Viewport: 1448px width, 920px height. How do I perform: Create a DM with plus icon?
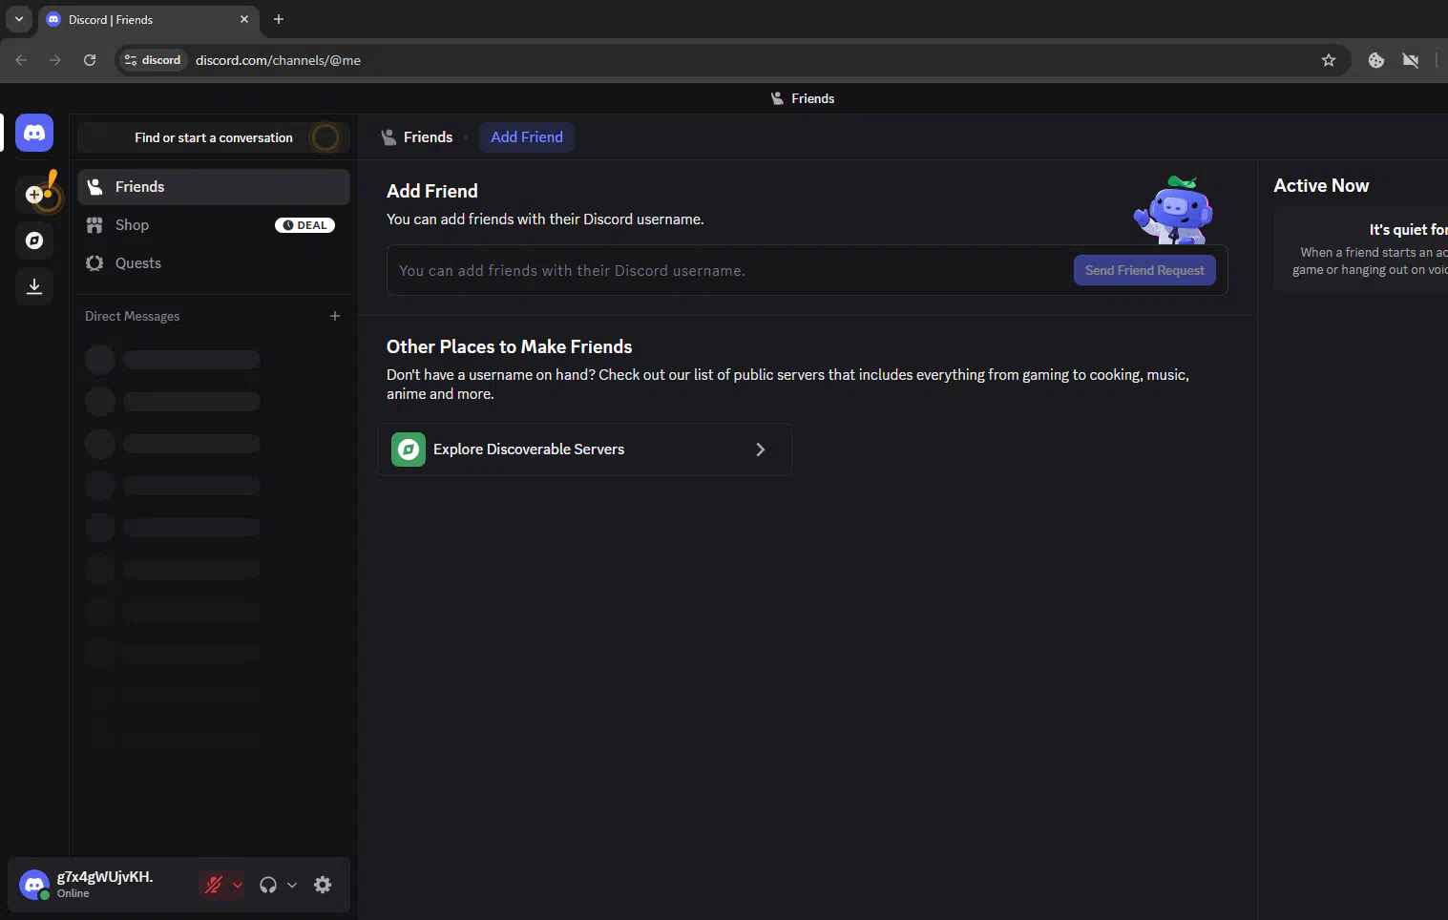[335, 316]
